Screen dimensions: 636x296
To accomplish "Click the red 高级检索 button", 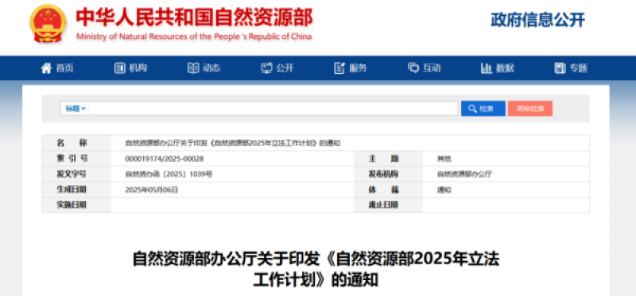I will [530, 109].
